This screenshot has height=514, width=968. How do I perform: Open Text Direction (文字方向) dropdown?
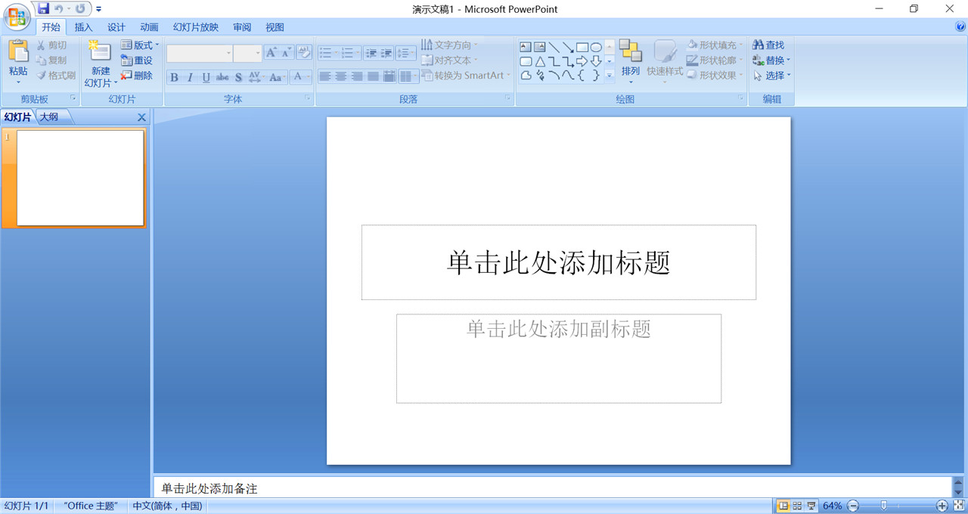click(x=450, y=45)
